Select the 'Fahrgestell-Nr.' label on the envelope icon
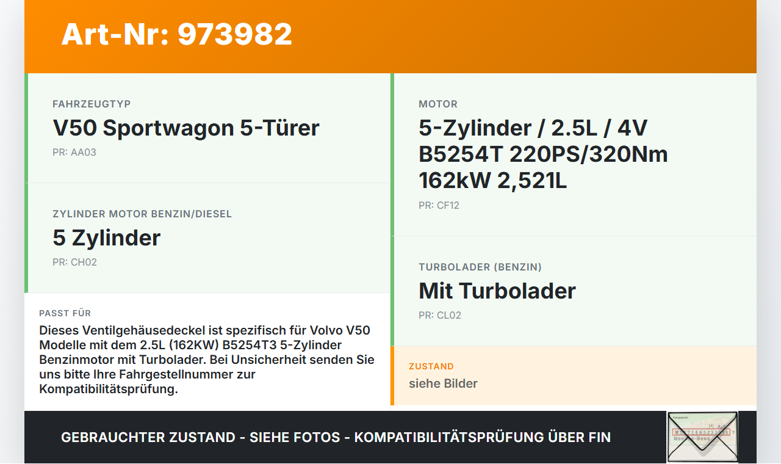 [x=680, y=418]
